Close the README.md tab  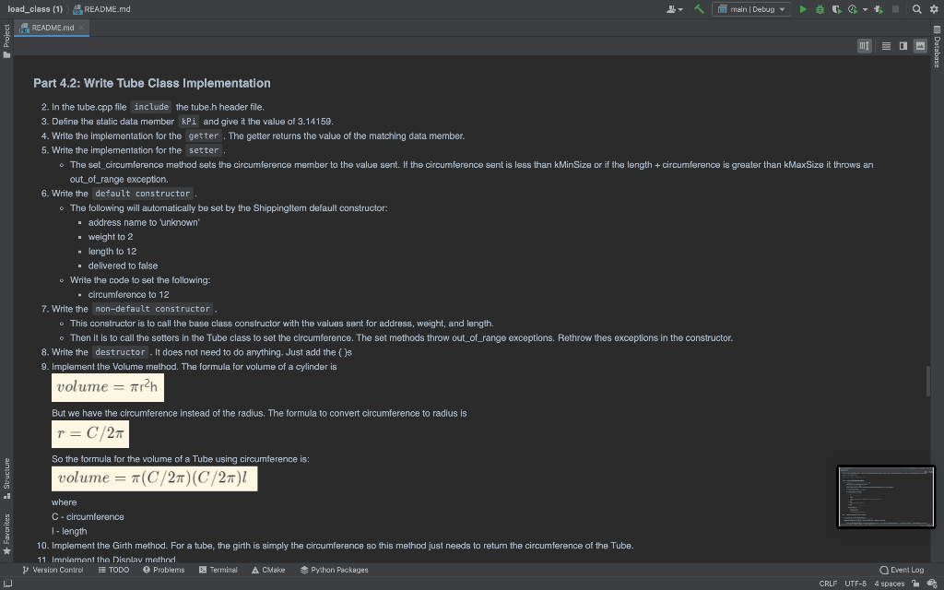[81, 28]
